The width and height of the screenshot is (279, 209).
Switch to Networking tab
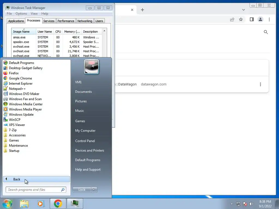coord(85,21)
